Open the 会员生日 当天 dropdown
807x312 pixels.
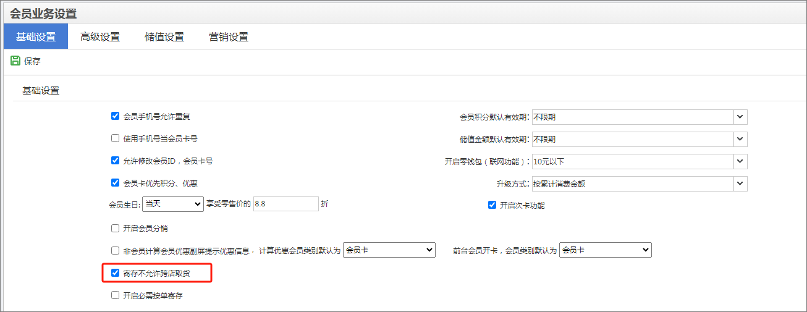coord(173,204)
